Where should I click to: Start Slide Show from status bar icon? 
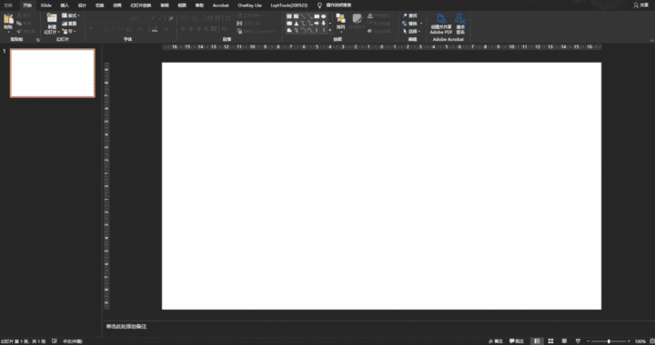tap(578, 341)
